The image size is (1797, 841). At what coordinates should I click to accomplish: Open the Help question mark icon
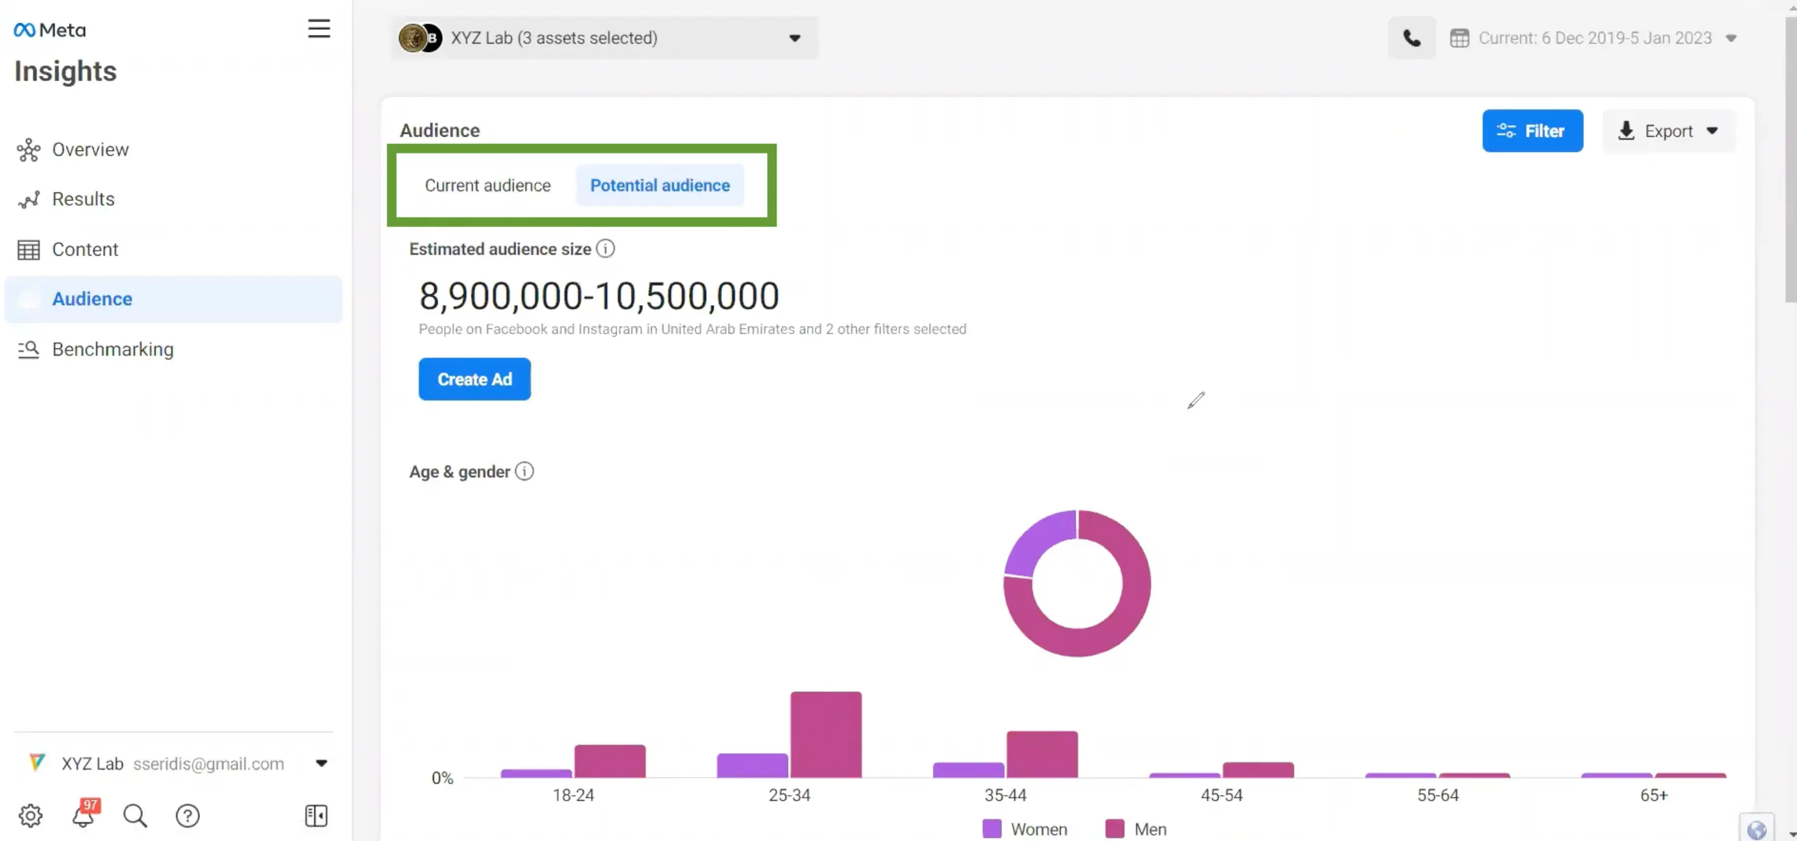(x=187, y=815)
